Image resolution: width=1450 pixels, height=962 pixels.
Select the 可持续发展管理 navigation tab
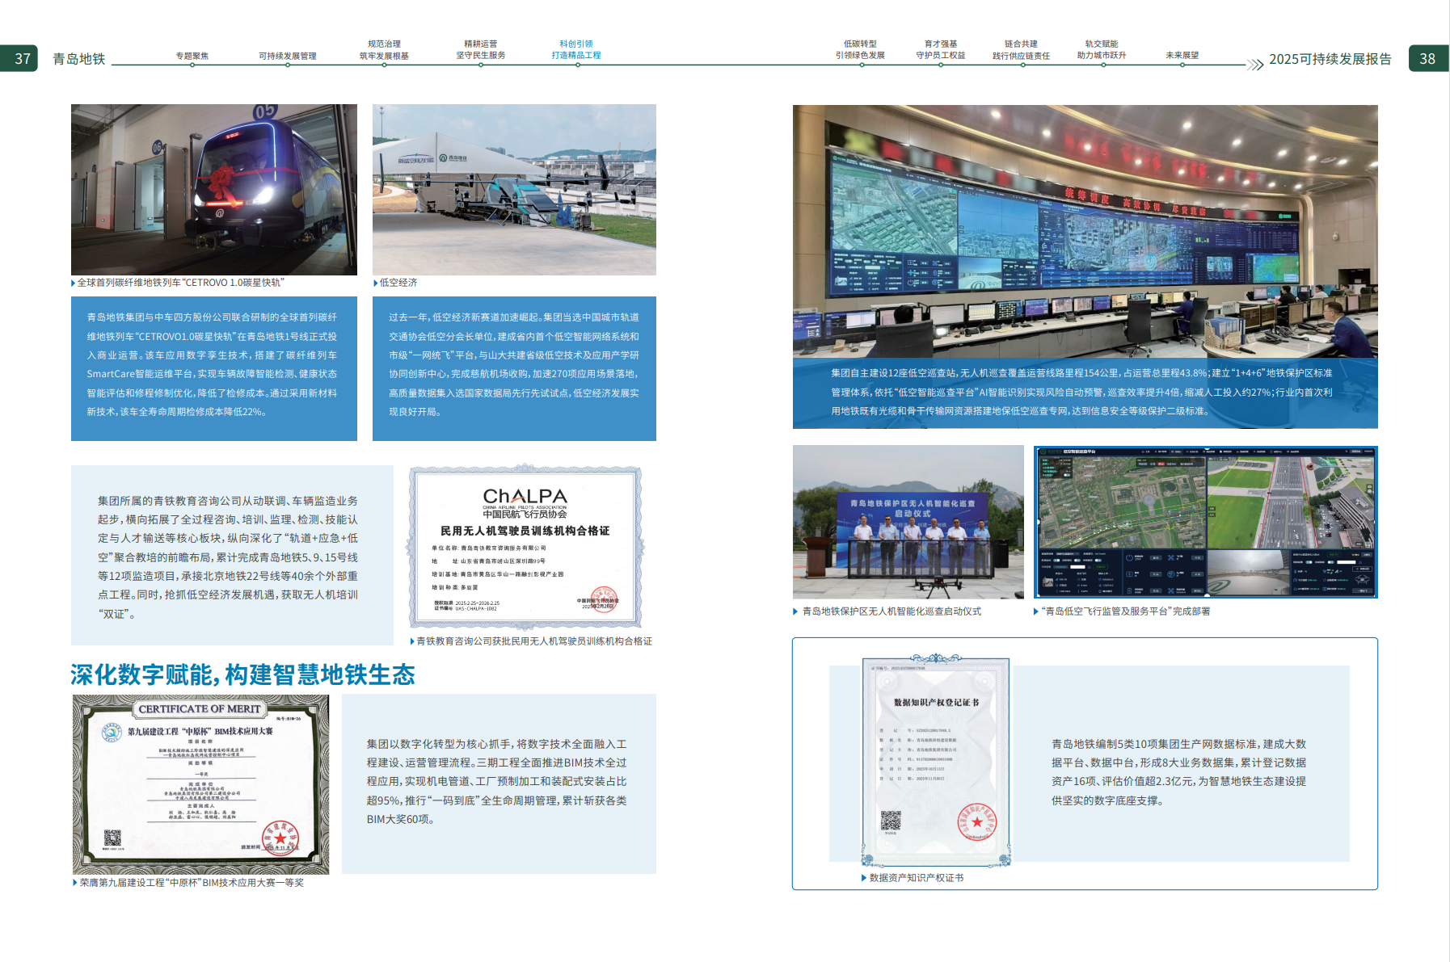[x=288, y=56]
